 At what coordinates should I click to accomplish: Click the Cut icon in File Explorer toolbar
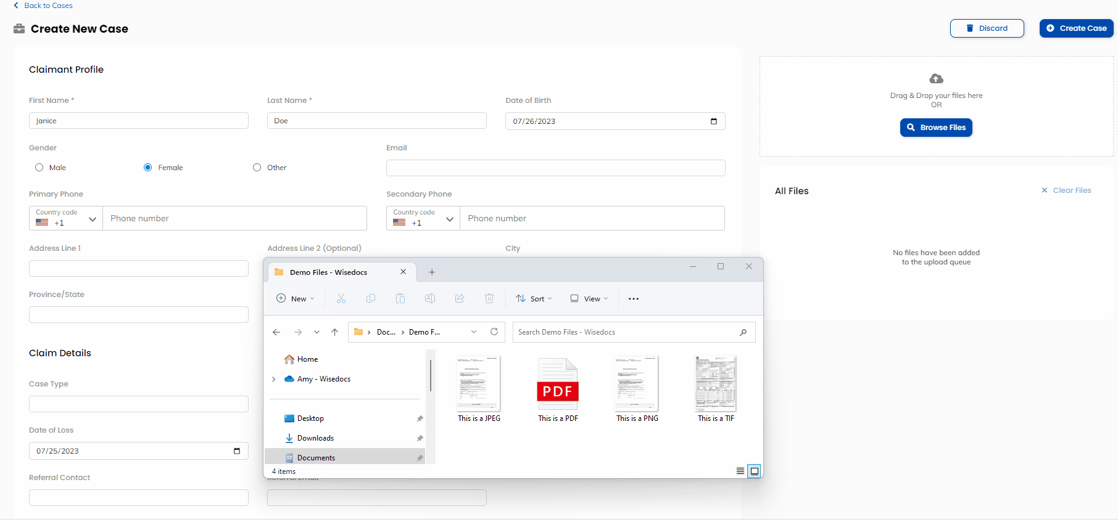341,298
